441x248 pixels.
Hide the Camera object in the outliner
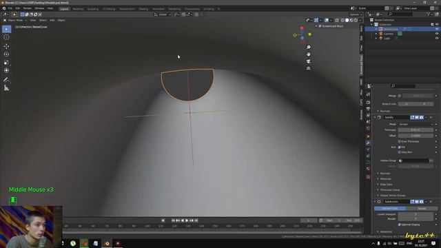click(x=437, y=34)
